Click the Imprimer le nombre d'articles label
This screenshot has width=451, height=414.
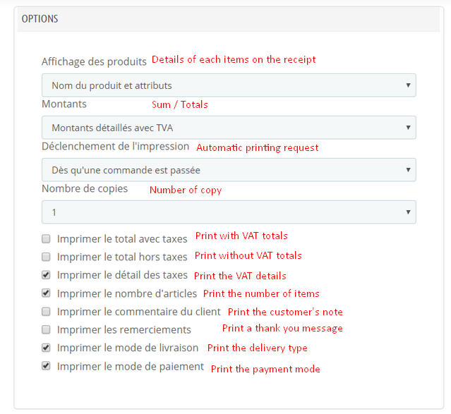coord(127,293)
